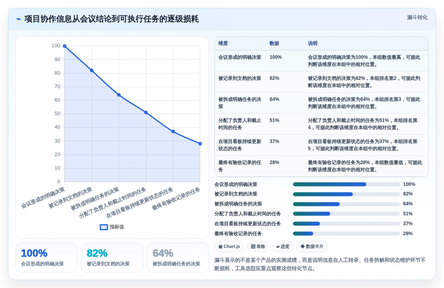This screenshot has height=288, width=444.
Task: Click the 说明 column header
Action: [x=313, y=43]
